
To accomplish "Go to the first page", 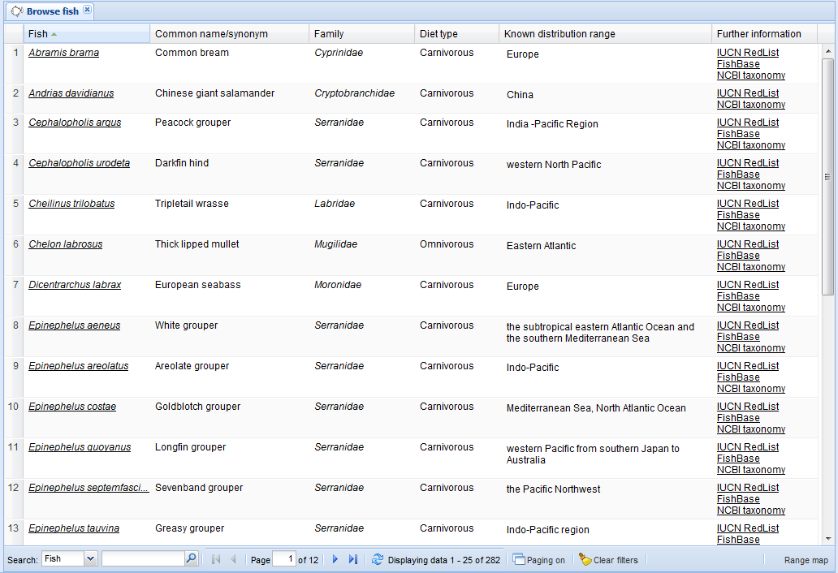I will coord(216,559).
